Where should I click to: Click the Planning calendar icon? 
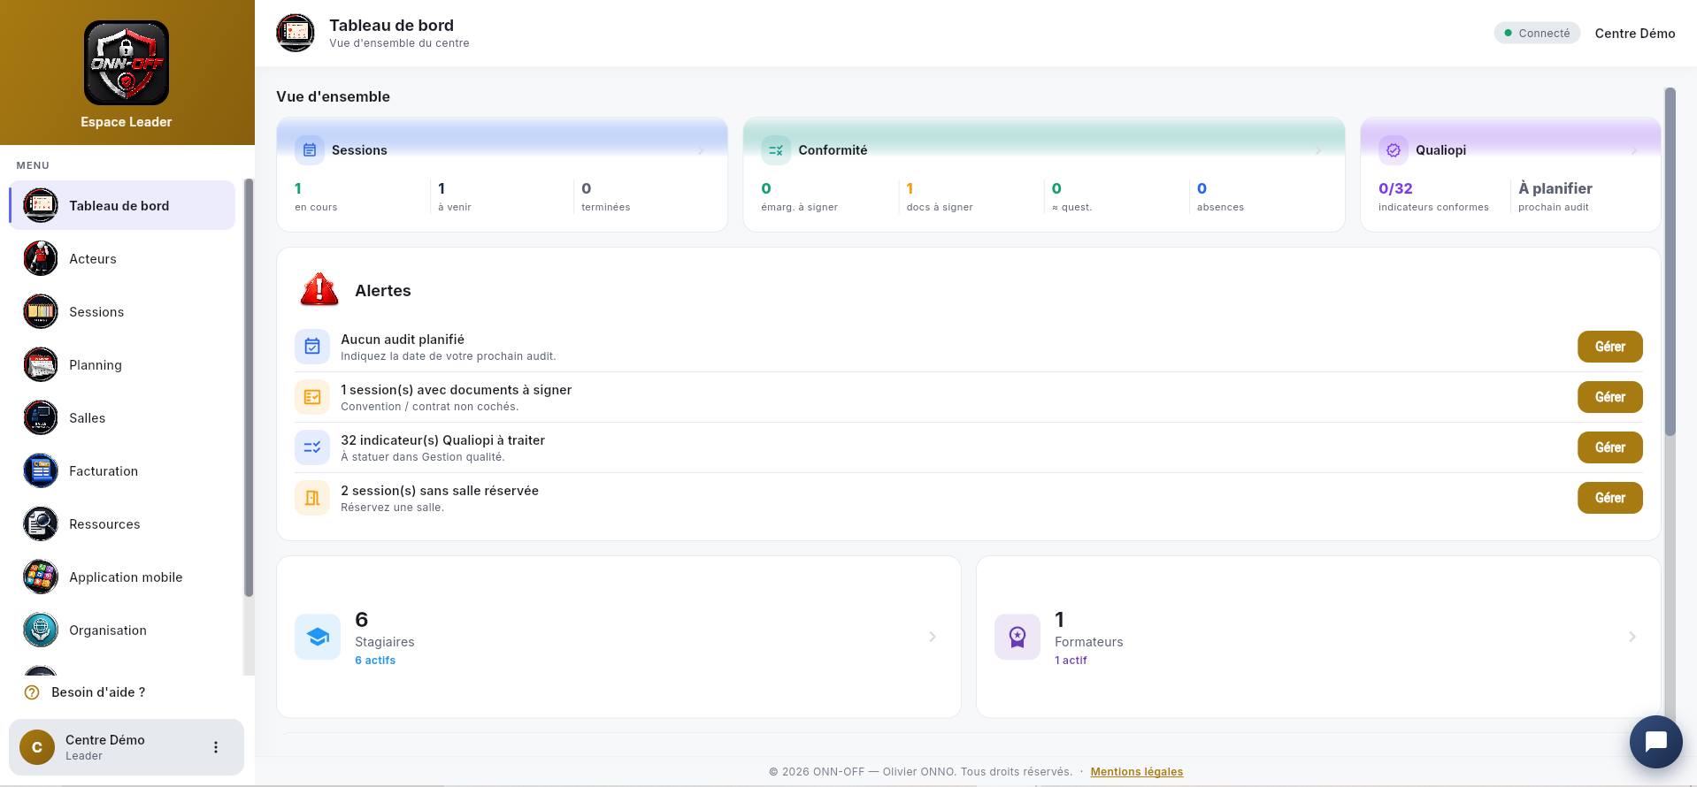pos(41,364)
